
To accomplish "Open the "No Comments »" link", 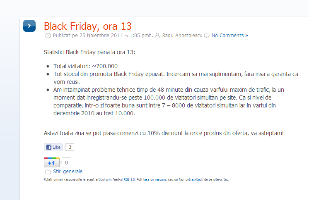I will pyautogui.click(x=229, y=36).
